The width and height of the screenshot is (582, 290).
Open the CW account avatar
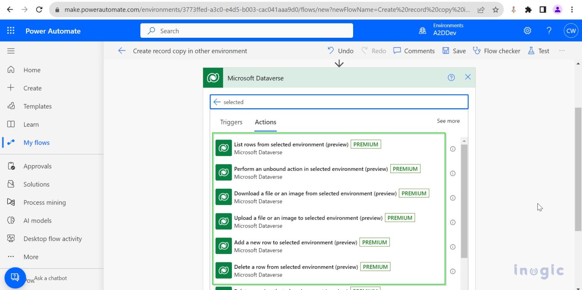[x=571, y=31]
